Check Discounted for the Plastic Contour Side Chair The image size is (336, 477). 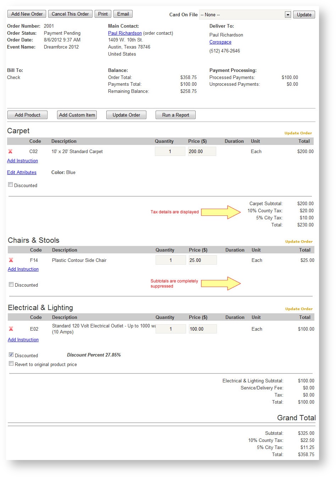coord(11,284)
